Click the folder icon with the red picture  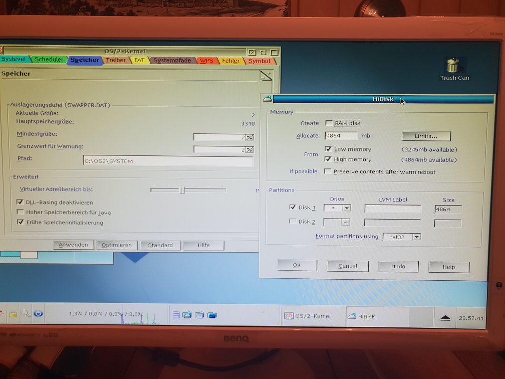tap(200, 315)
